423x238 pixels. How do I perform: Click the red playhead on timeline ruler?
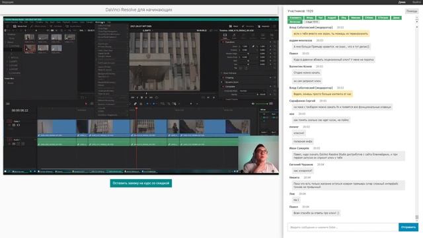[x=136, y=108]
